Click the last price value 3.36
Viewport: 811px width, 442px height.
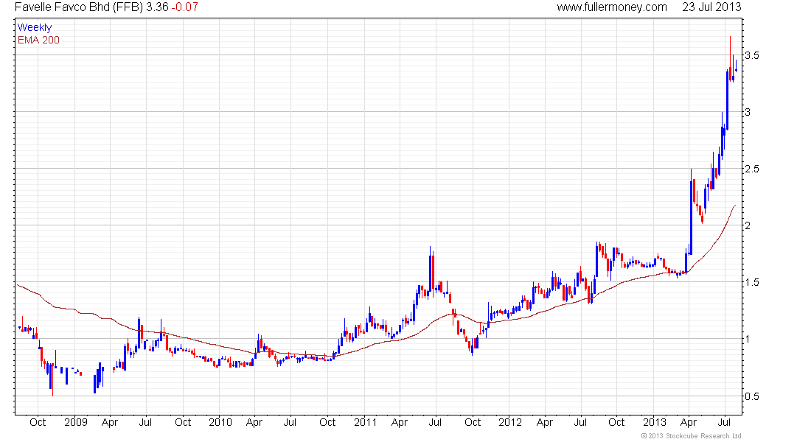[x=157, y=7]
